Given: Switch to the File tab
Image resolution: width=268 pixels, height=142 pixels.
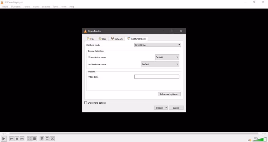Looking at the screenshot, I should point(90,39).
